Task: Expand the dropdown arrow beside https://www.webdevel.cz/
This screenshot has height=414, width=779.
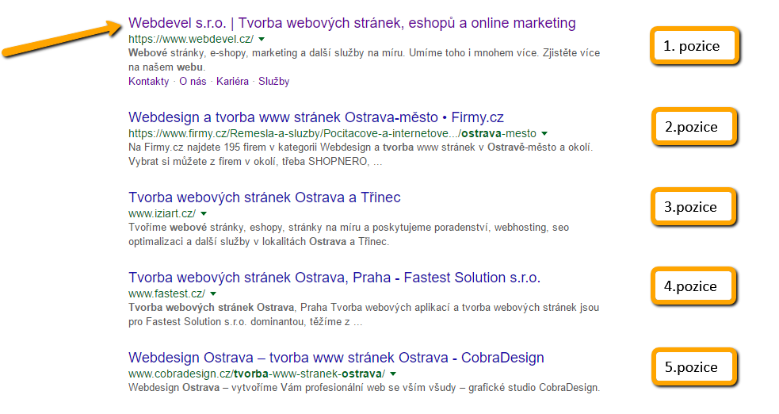Action: (x=262, y=40)
